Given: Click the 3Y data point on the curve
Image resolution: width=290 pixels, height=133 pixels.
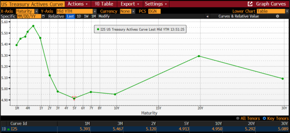Looking at the screenshot, I should click(58, 91).
